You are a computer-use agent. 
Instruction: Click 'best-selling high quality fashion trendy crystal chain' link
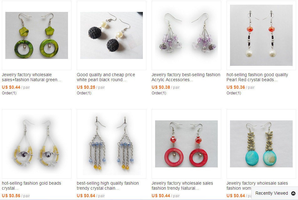point(108,186)
